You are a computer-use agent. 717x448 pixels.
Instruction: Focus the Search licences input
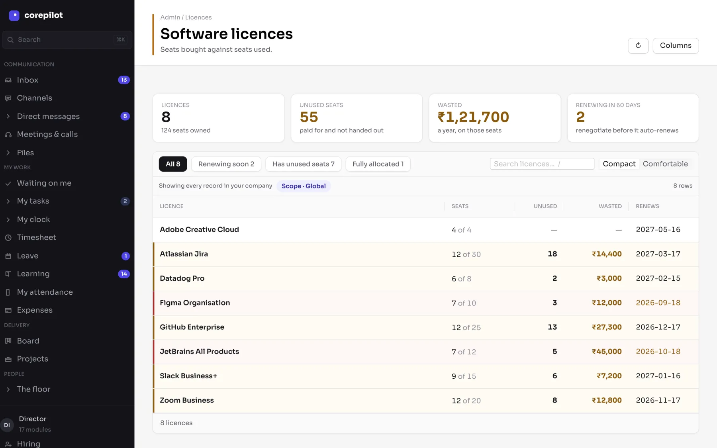click(542, 164)
